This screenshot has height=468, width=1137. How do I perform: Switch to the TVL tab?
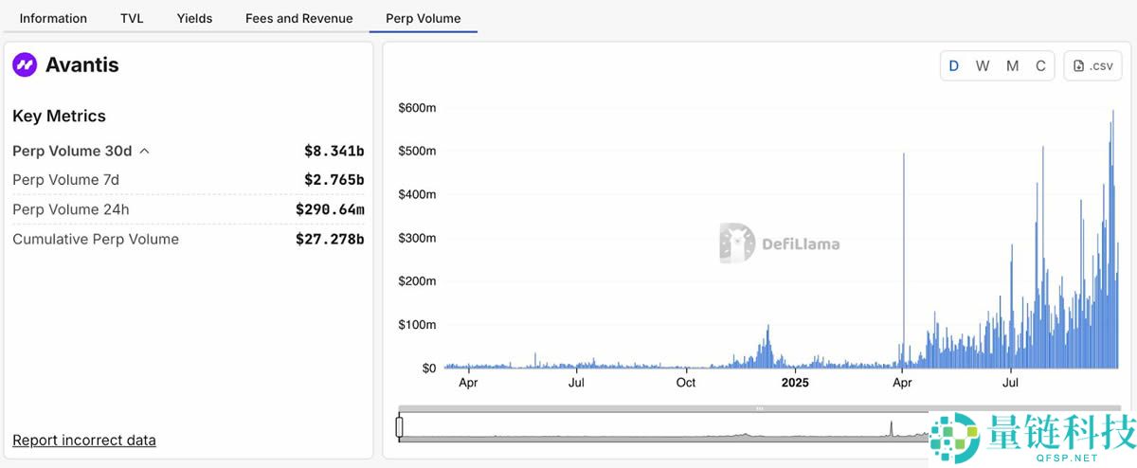point(132,18)
